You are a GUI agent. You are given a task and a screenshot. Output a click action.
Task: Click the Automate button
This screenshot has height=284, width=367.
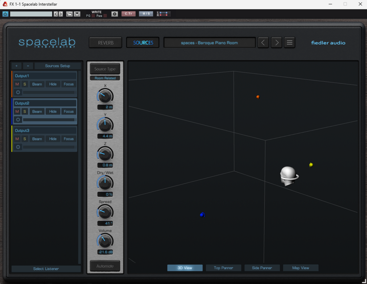pyautogui.click(x=105, y=266)
